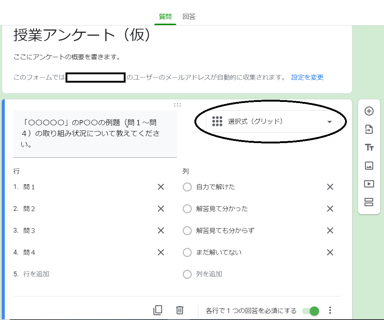The width and height of the screenshot is (384, 320).
Task: Duplicate the question using the copy icon
Action: click(x=158, y=310)
